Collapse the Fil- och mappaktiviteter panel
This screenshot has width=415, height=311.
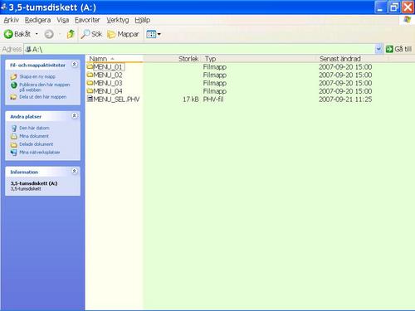(x=75, y=65)
